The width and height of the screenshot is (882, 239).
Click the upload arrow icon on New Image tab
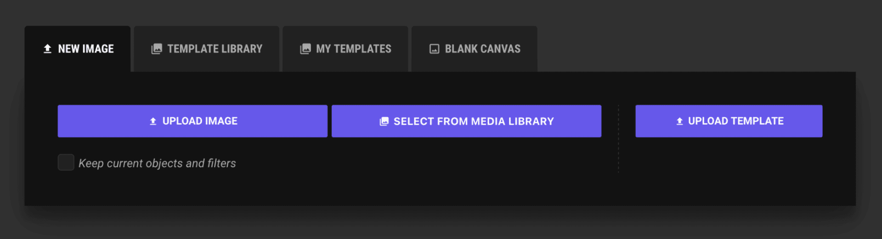tap(47, 49)
